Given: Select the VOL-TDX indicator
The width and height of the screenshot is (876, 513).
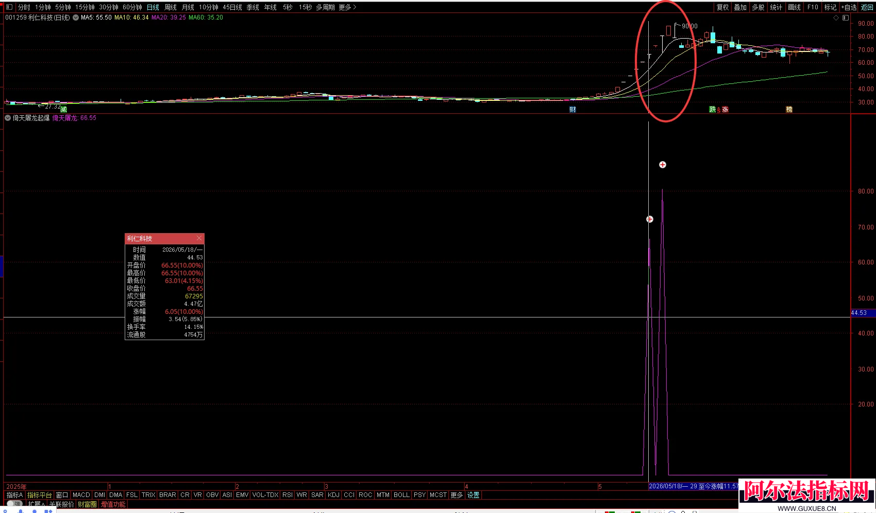Looking at the screenshot, I should [265, 495].
